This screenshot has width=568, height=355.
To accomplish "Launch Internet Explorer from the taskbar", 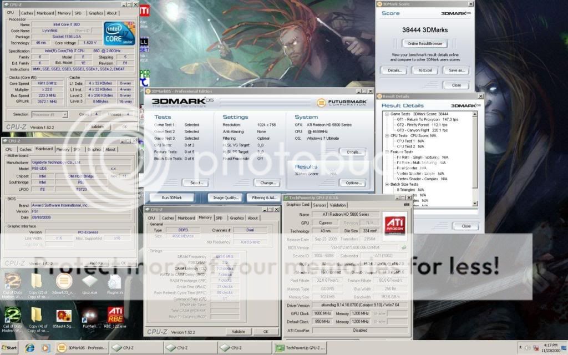I will click(x=30, y=348).
